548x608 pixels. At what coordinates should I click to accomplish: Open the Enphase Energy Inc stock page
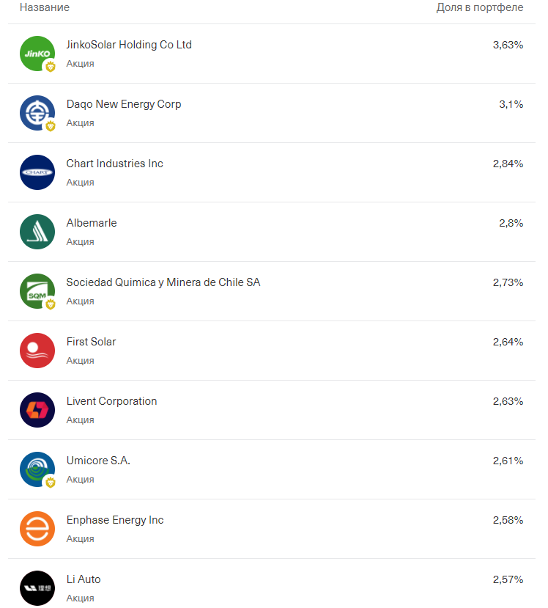[x=115, y=520]
